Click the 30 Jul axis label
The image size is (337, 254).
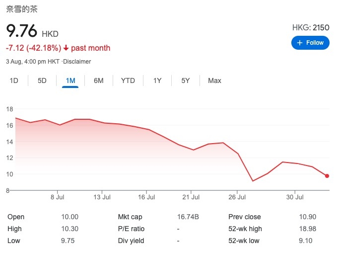[295, 197]
